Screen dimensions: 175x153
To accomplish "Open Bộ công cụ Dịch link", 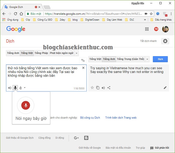I will pos(90,118).
